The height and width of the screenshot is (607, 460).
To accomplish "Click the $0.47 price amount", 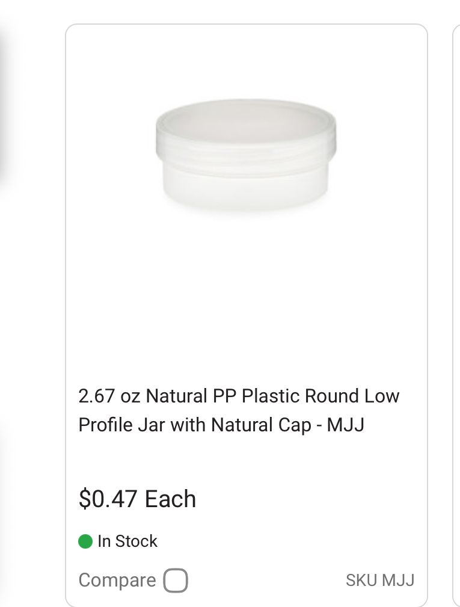I will point(109,499).
